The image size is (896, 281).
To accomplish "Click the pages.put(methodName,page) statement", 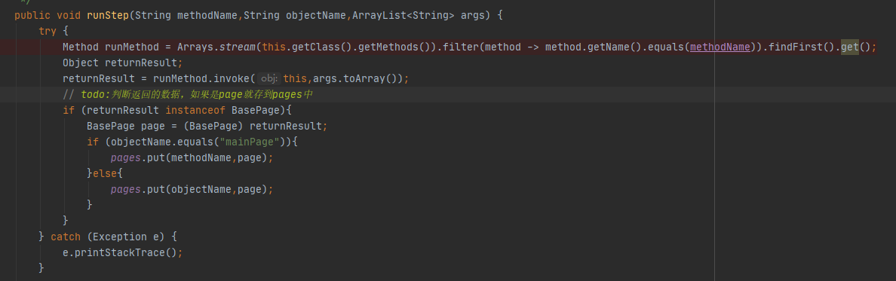I will (192, 157).
